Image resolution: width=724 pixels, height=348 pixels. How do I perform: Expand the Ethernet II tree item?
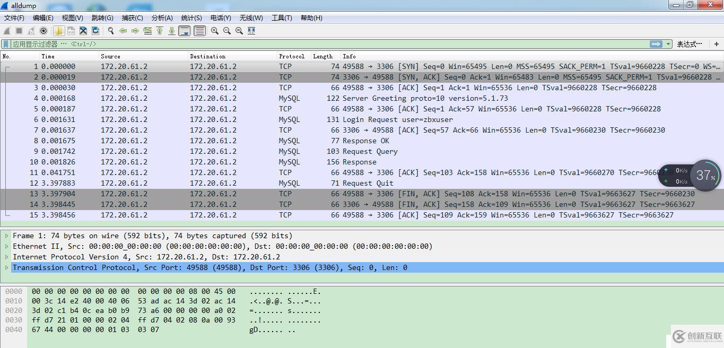[5, 246]
